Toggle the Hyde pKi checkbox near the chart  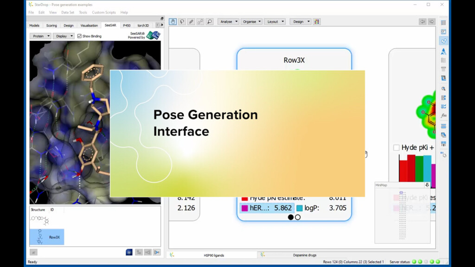pyautogui.click(x=396, y=148)
